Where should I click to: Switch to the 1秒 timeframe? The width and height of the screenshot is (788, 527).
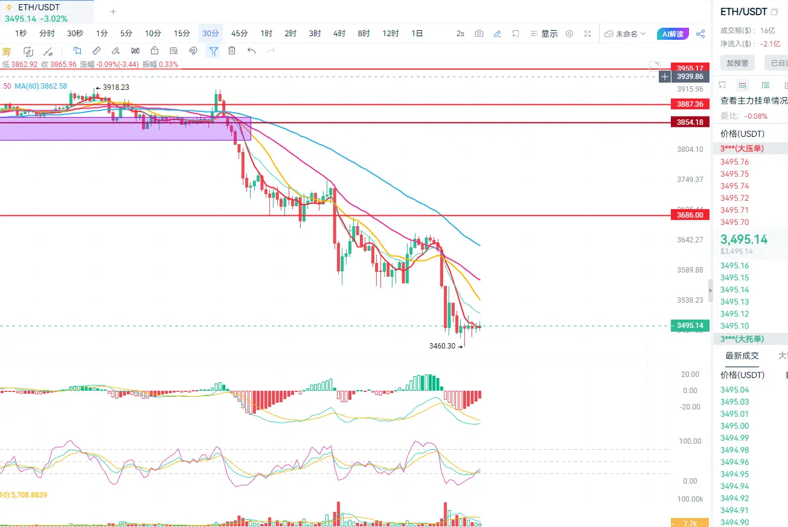pos(21,34)
